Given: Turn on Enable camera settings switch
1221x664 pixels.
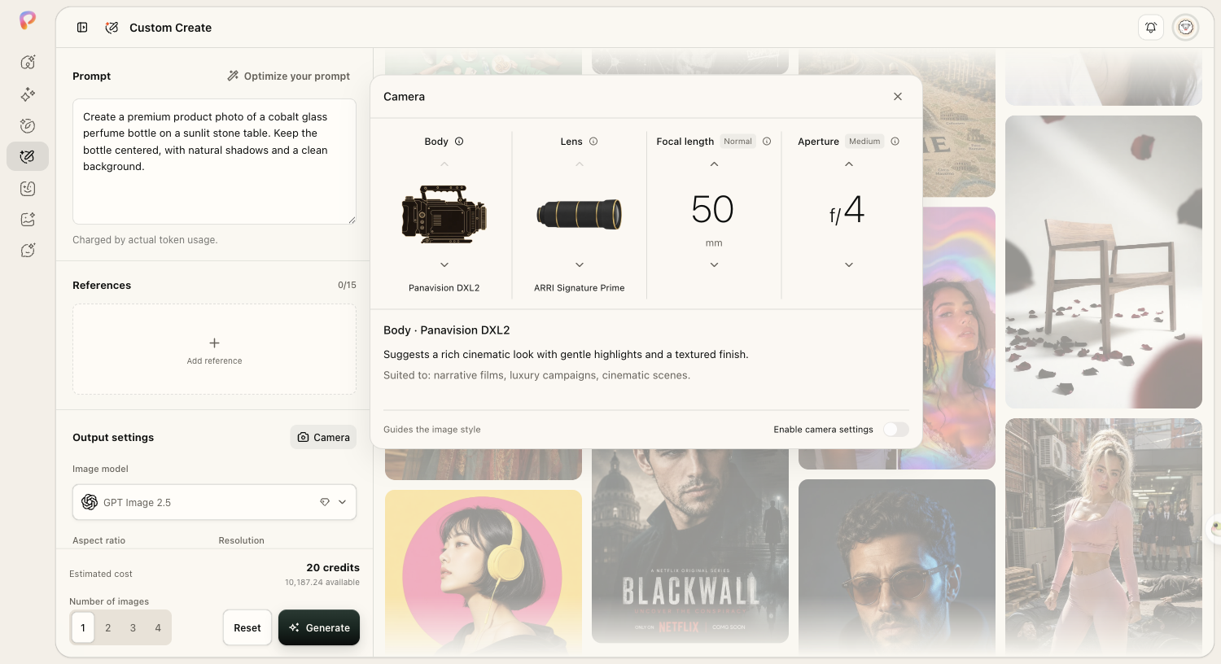Looking at the screenshot, I should coord(896,430).
